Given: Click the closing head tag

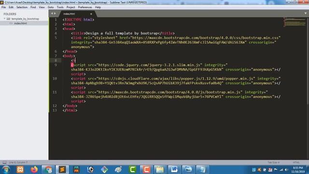Looking at the screenshot, I should point(70,51).
